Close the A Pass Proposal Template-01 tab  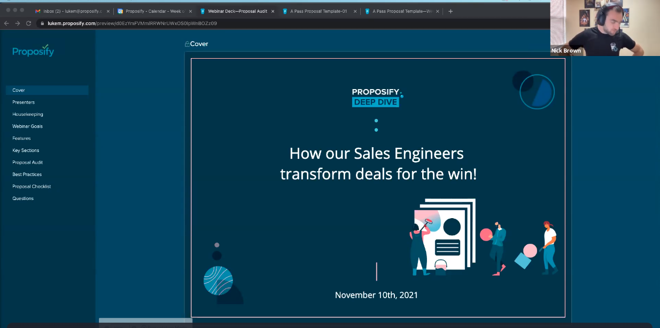pos(355,11)
